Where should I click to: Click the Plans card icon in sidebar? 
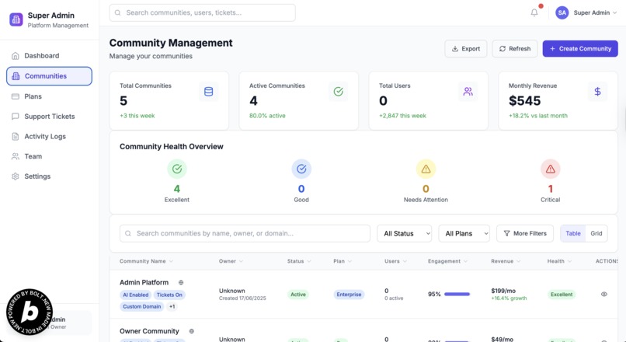click(x=16, y=96)
